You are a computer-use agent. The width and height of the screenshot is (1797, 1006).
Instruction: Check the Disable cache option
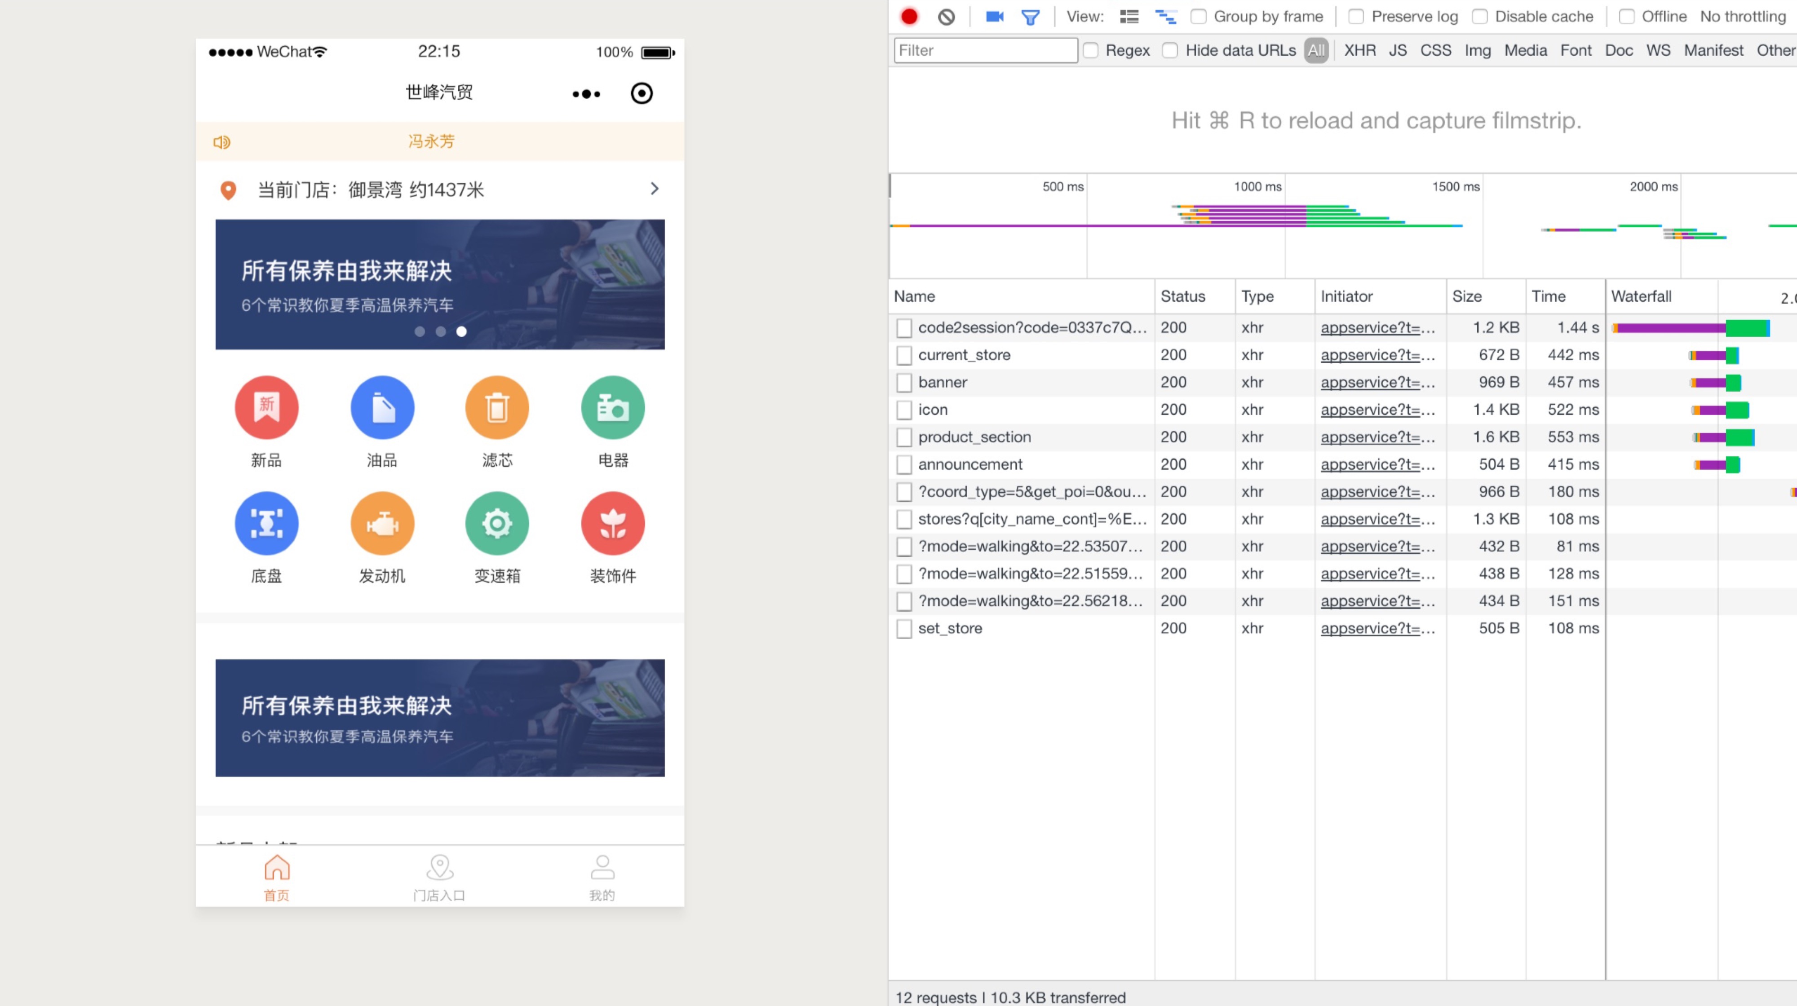1479,17
